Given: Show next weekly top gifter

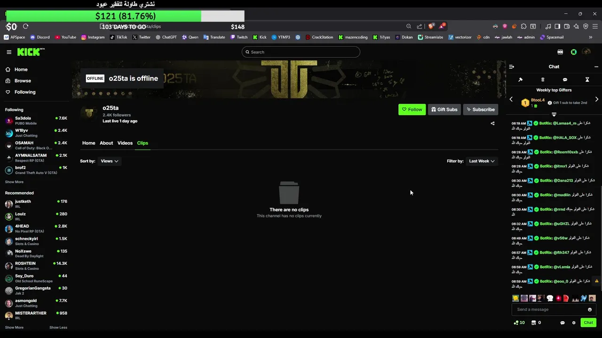Looking at the screenshot, I should point(597,100).
